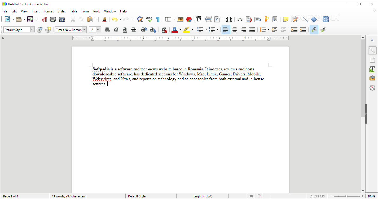The height and width of the screenshot is (199, 378).
Task: Open the highlighting color dropdown arrow
Action: (192, 30)
